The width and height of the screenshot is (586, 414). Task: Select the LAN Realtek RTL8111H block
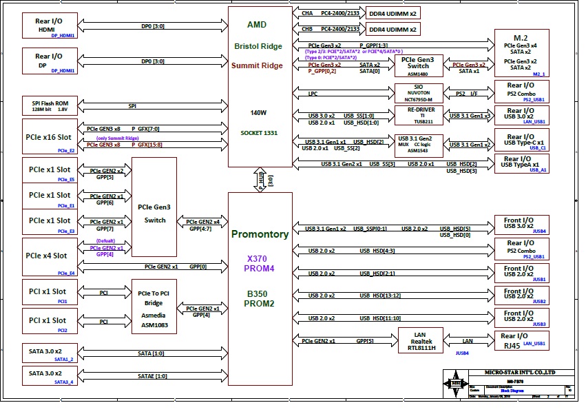pyautogui.click(x=421, y=341)
